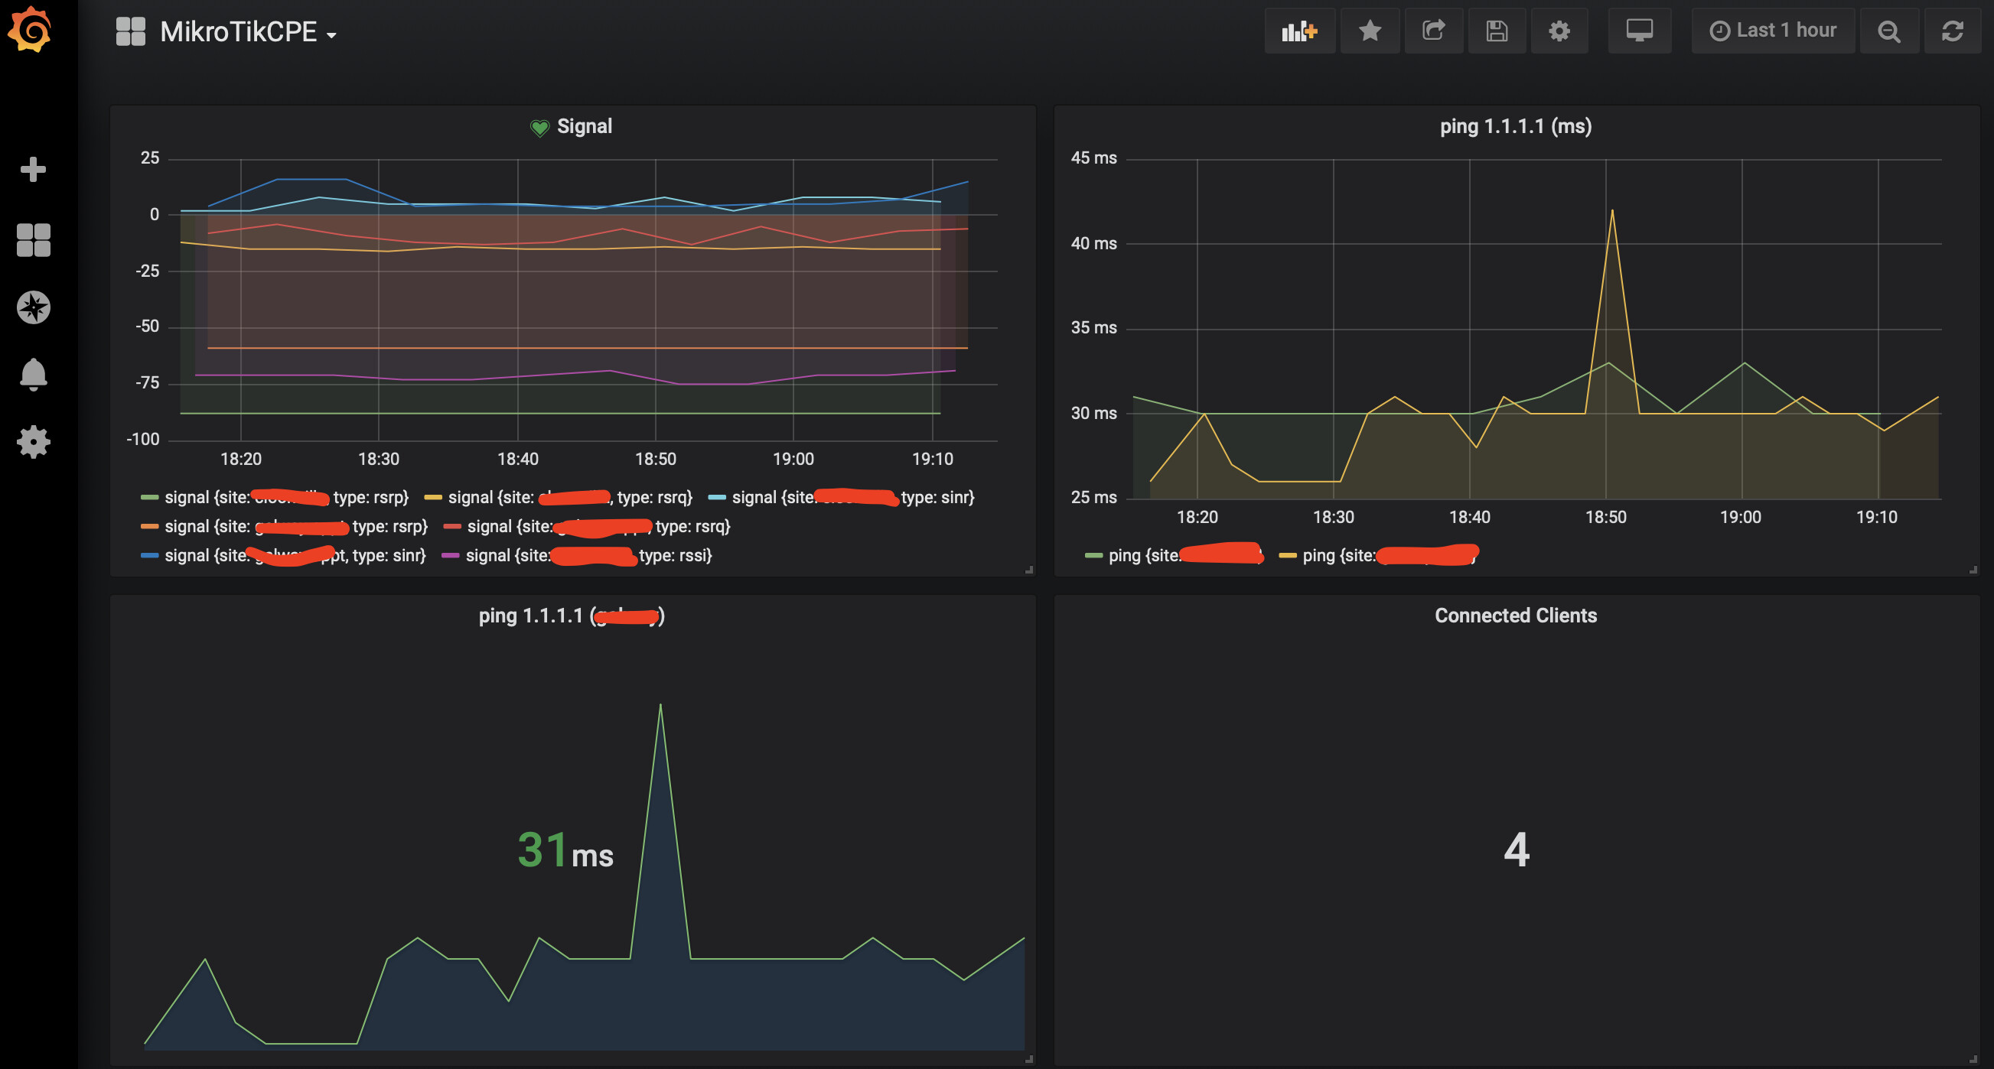Open the Signal panel title menu
This screenshot has height=1069, width=1994.
pos(584,126)
